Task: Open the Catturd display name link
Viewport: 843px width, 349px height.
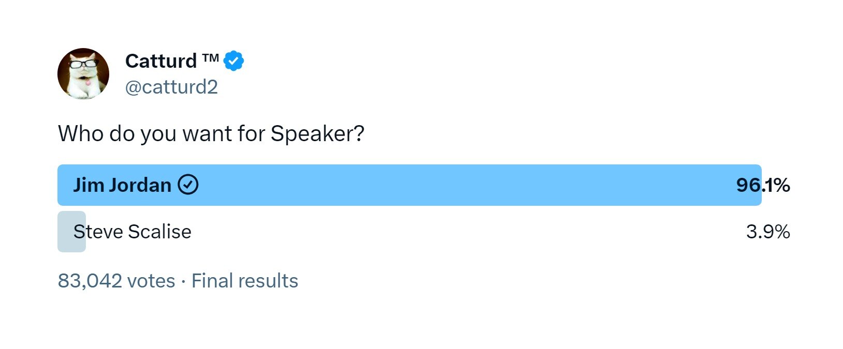Action: click(161, 61)
